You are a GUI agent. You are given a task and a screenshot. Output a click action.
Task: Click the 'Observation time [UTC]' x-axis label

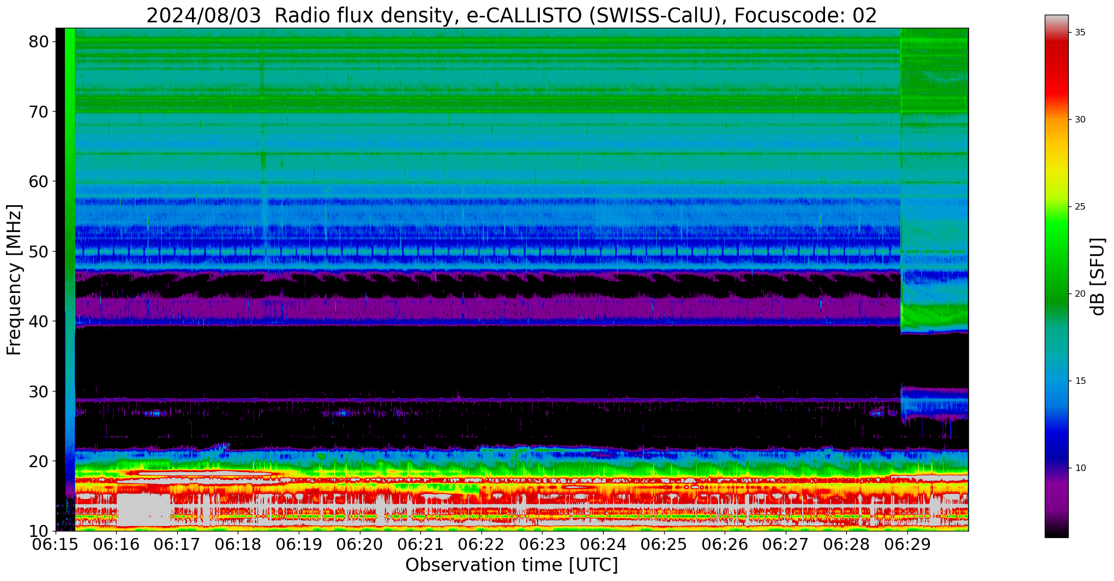(511, 565)
